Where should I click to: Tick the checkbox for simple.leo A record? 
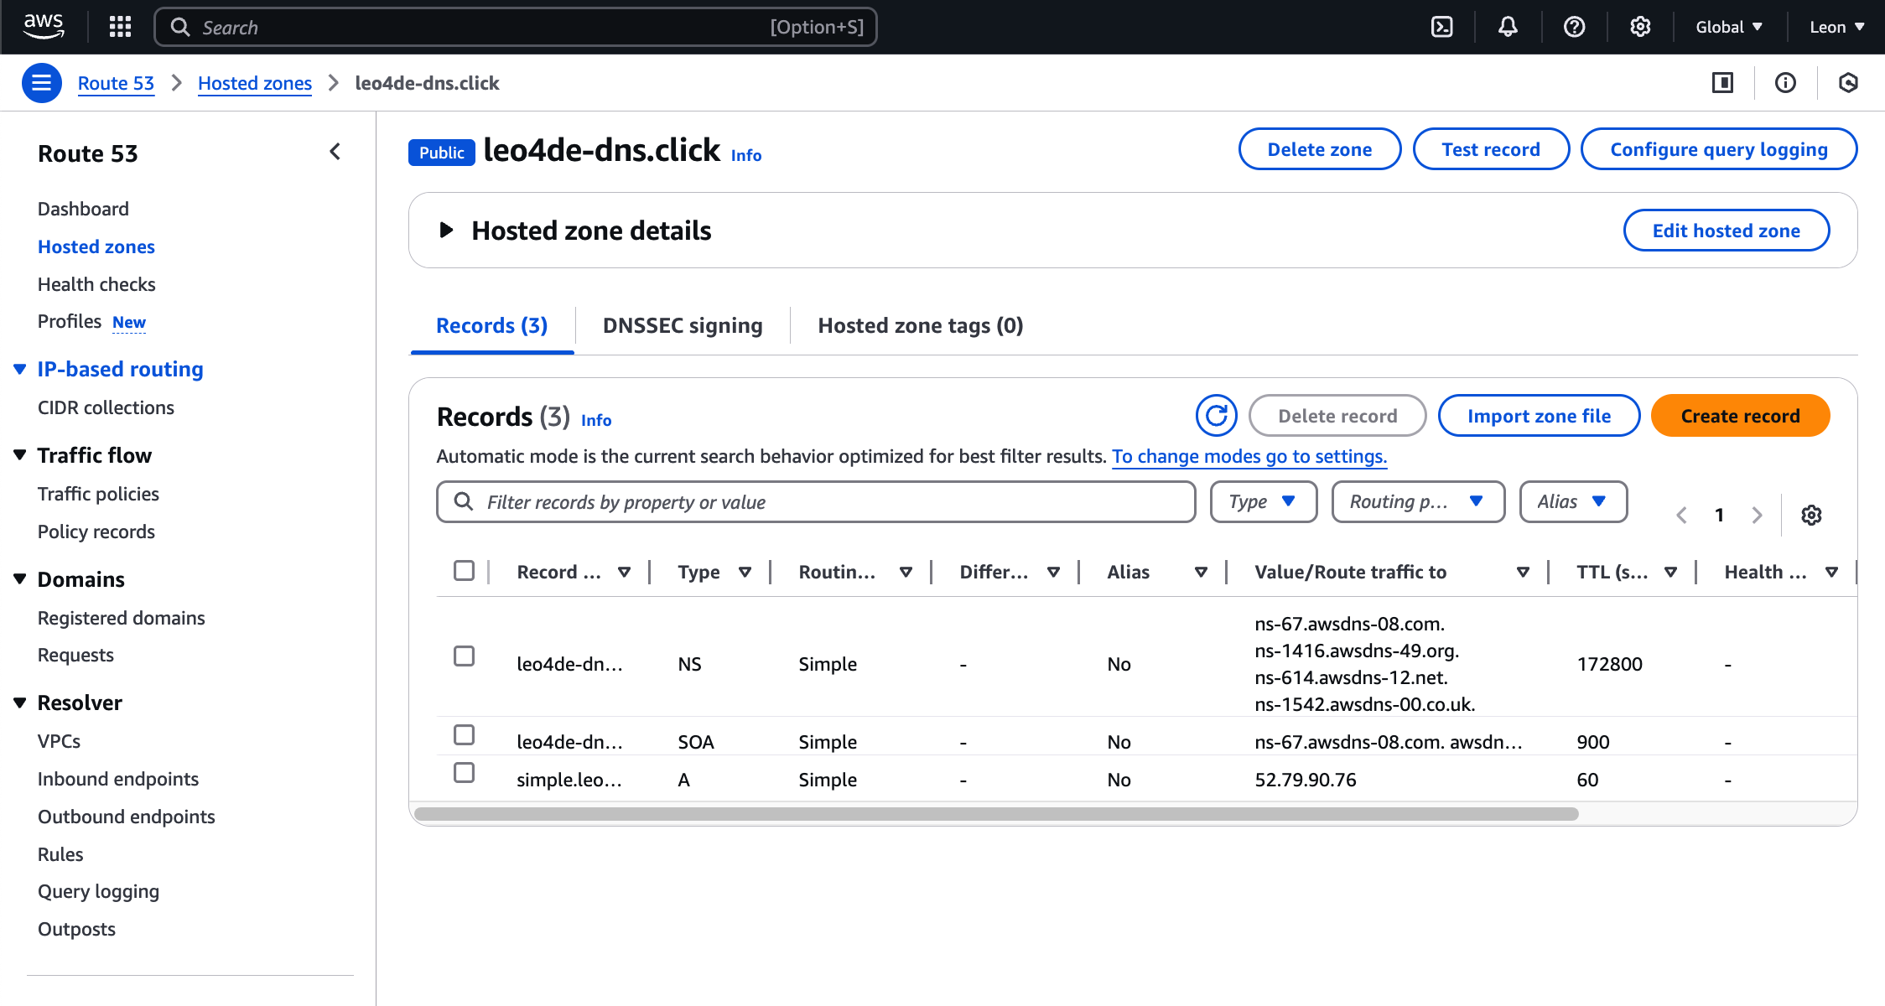tap(464, 772)
